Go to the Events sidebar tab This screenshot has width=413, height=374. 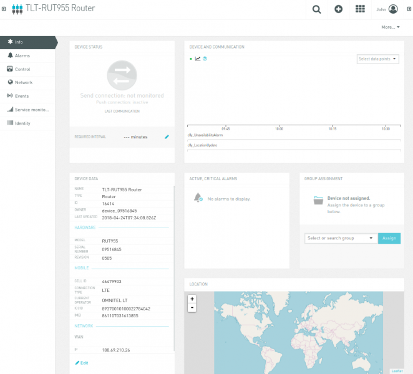tap(21, 96)
